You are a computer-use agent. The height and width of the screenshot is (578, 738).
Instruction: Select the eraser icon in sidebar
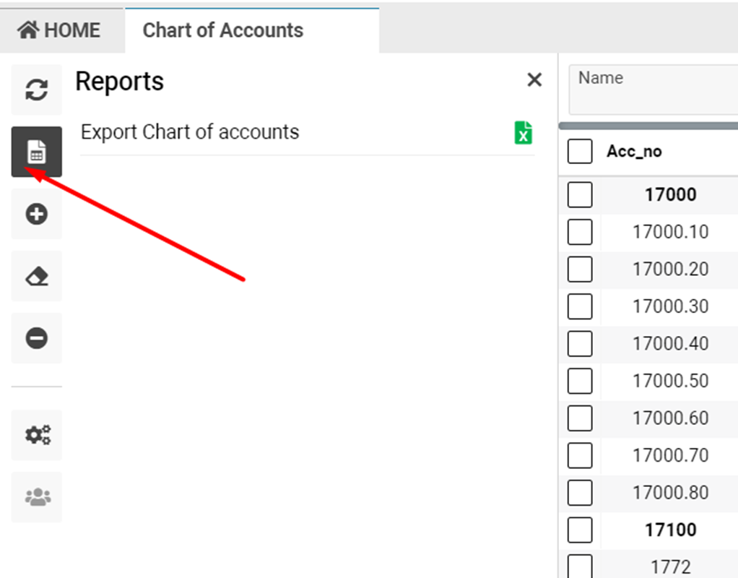(36, 276)
